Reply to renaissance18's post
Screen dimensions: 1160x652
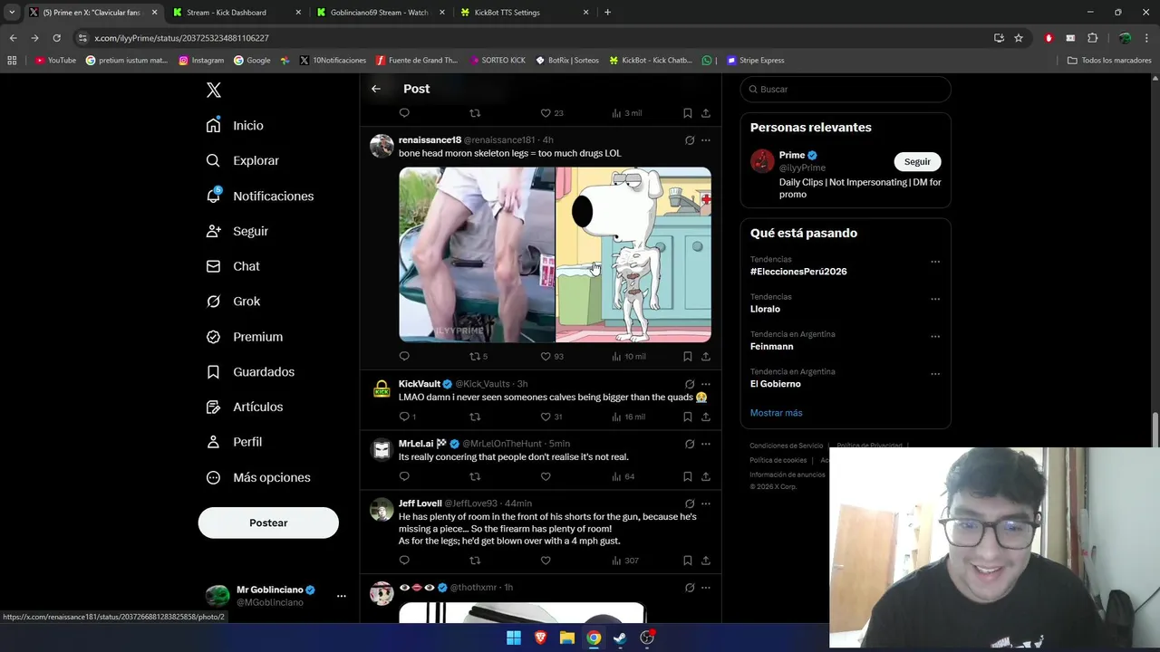click(404, 356)
